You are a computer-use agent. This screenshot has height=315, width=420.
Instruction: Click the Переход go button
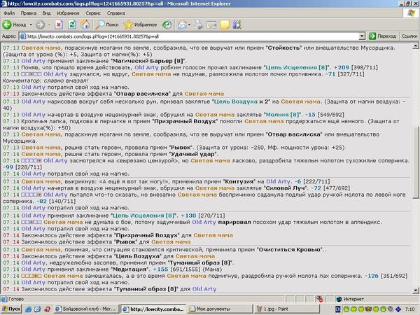(x=382, y=36)
